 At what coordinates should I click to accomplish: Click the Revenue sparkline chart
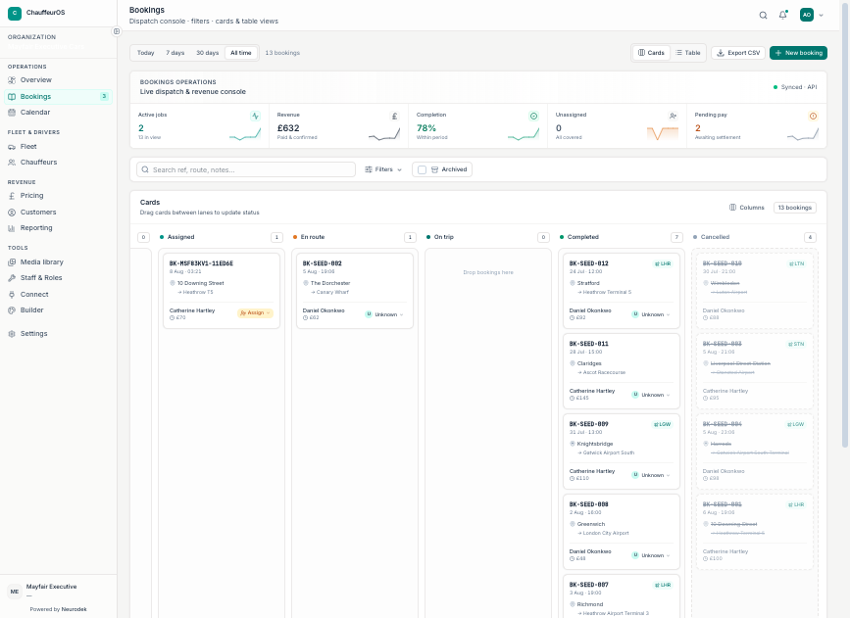384,134
